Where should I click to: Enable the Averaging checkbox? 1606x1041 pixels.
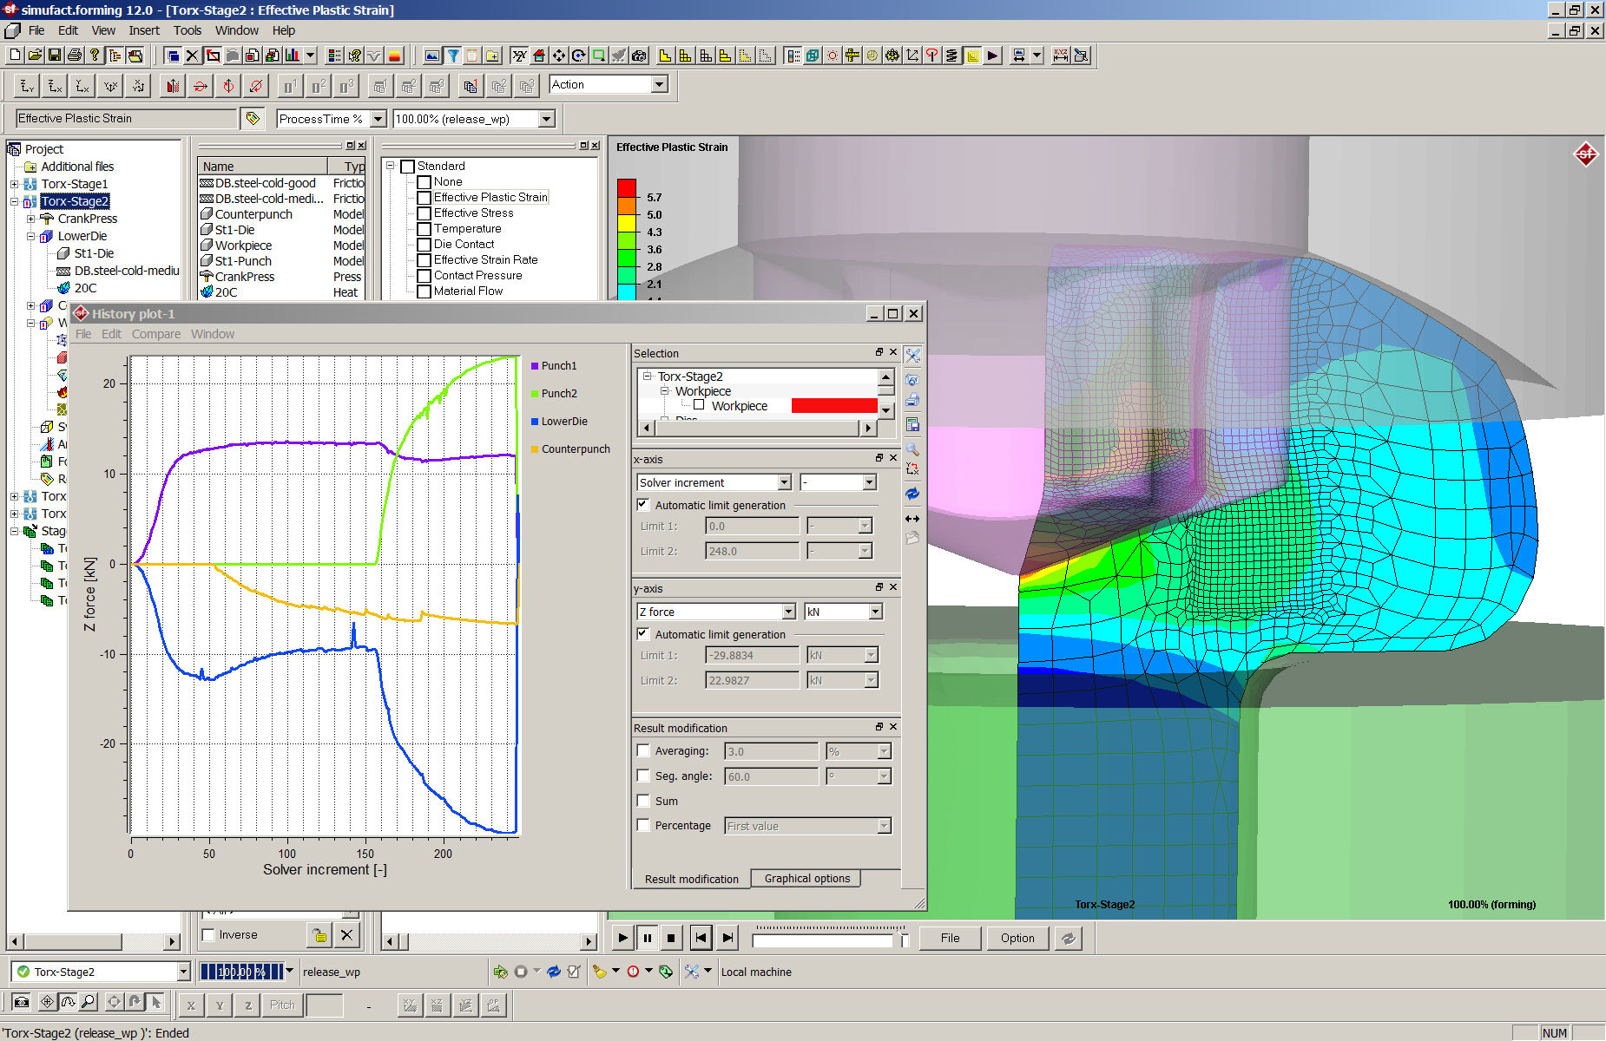[643, 751]
